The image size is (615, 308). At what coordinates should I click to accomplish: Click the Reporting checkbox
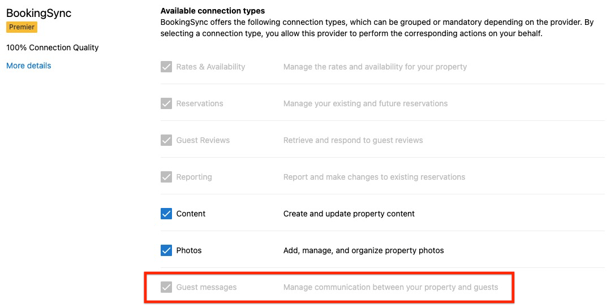click(x=166, y=177)
